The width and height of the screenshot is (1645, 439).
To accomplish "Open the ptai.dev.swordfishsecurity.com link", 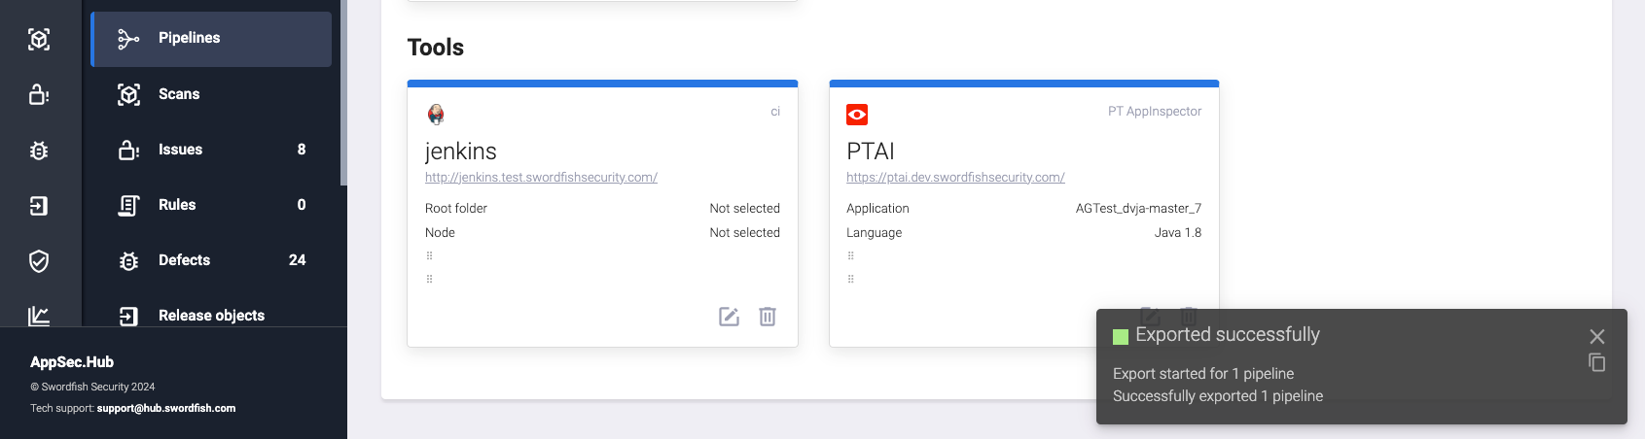I will click(x=955, y=178).
